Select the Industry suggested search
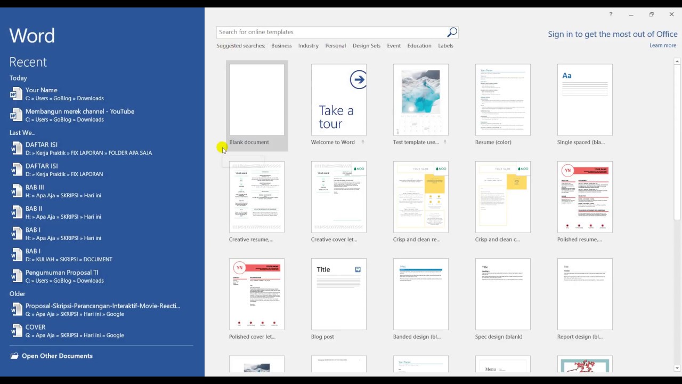This screenshot has width=682, height=384. click(308, 46)
